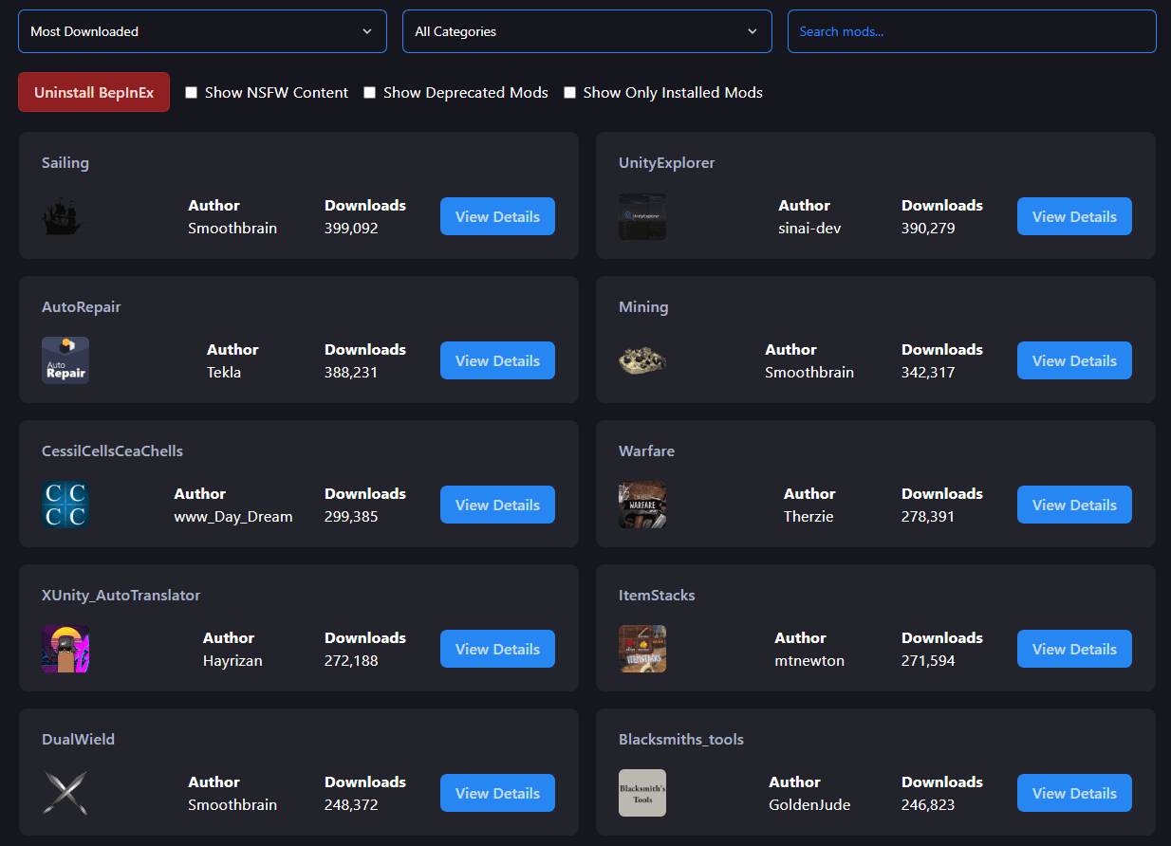Click the 390,279 downloads count
1171x846 pixels.
coord(928,229)
